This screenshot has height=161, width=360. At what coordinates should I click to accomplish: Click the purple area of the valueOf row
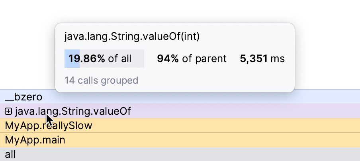pos(239,112)
